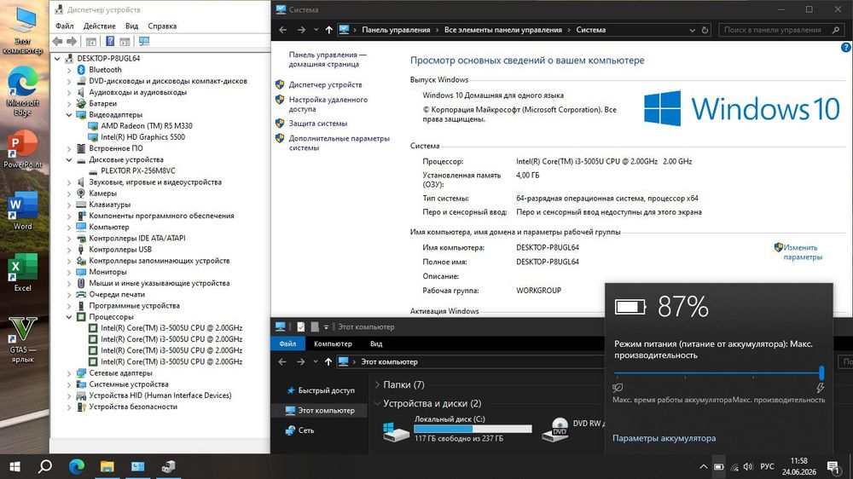
Task: Click File Explorer icon on the taskbar
Action: pos(107,466)
